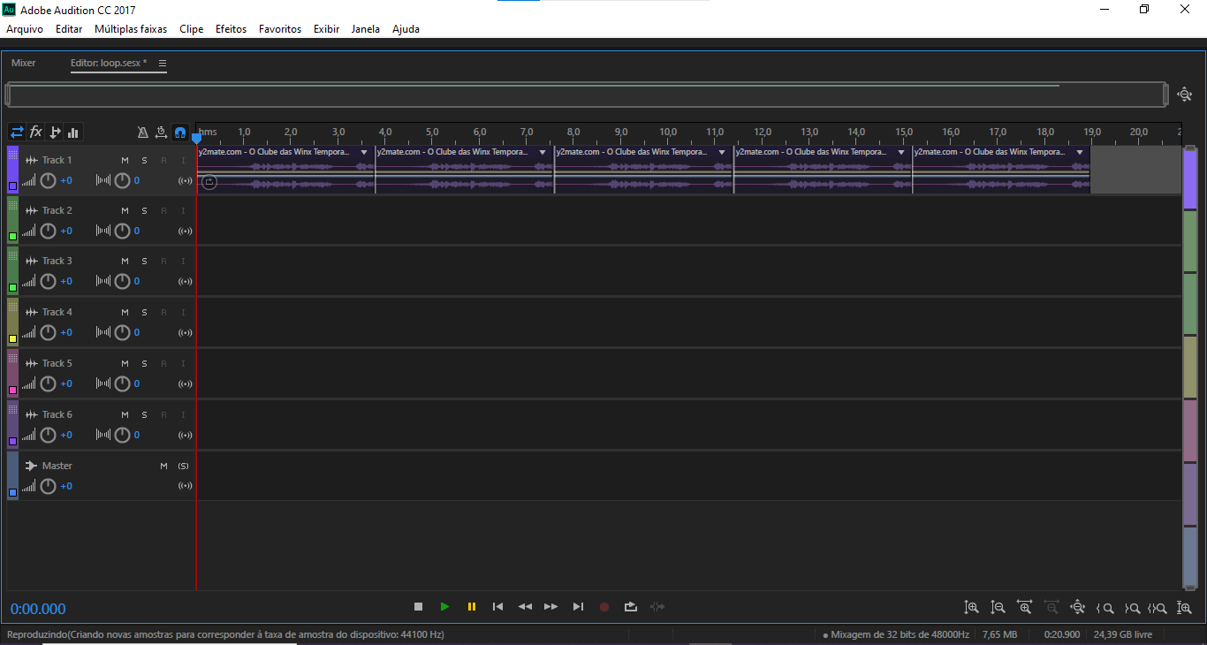The height and width of the screenshot is (645, 1207).
Task: Zoom selected track vertically
Action: pos(1184,608)
